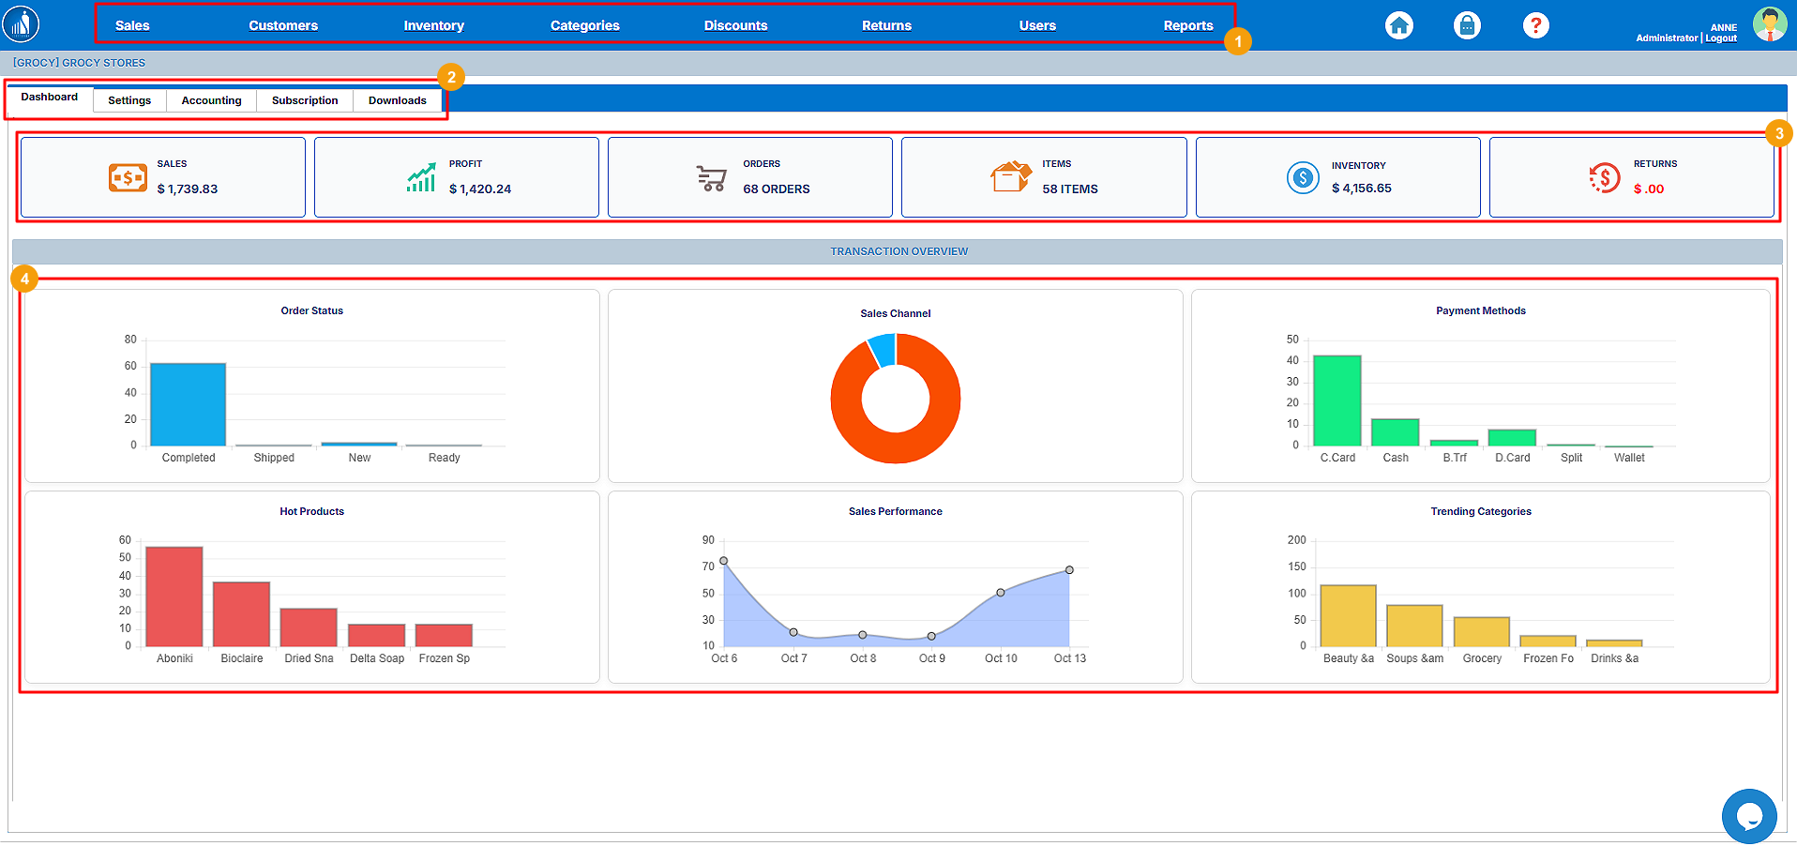Click the Sales cash icon card

click(128, 177)
